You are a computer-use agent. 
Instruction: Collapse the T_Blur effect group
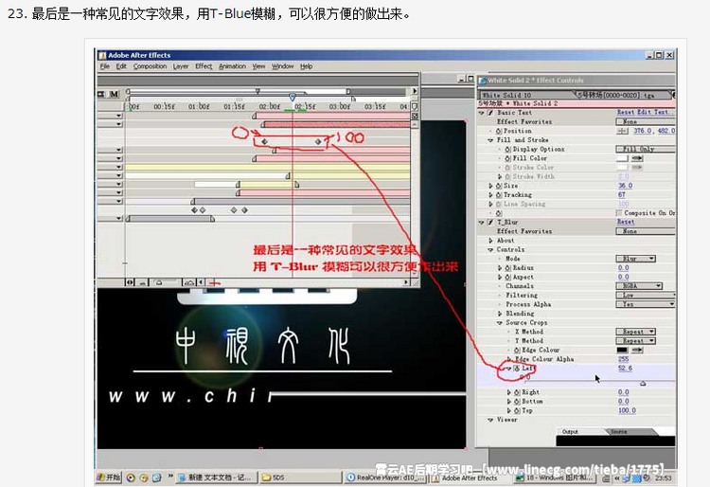coord(482,222)
